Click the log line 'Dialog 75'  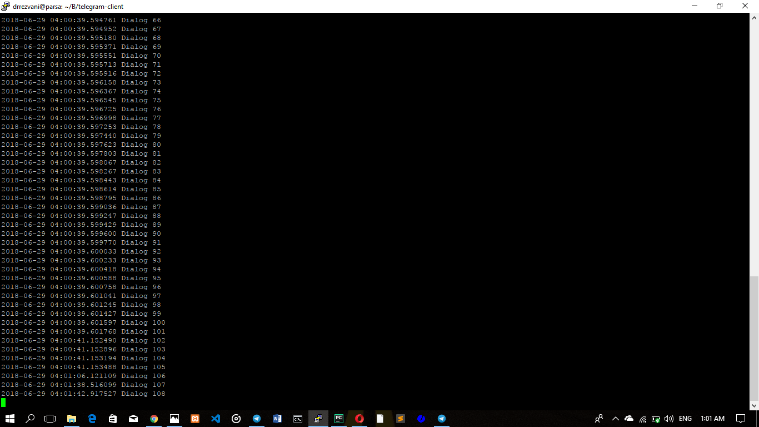coord(81,100)
